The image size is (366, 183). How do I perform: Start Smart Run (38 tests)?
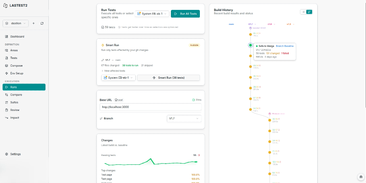[168, 78]
